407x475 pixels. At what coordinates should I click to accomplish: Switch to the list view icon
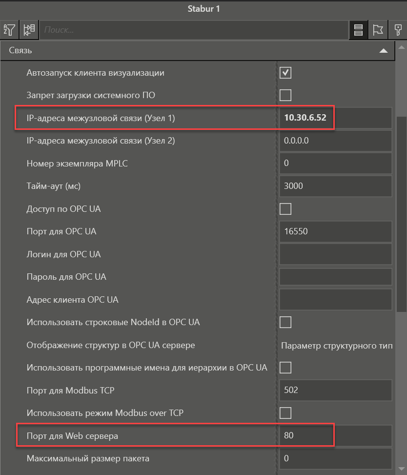click(x=359, y=30)
